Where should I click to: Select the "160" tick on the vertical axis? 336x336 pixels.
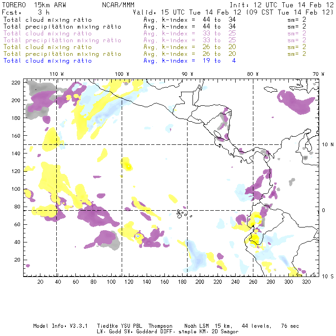point(16,136)
